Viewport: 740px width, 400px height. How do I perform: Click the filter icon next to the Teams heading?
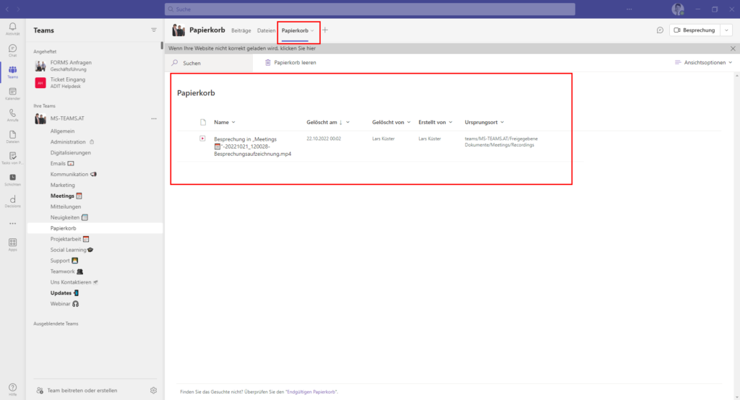point(154,30)
